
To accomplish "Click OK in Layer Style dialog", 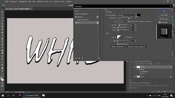I will point(164,11).
